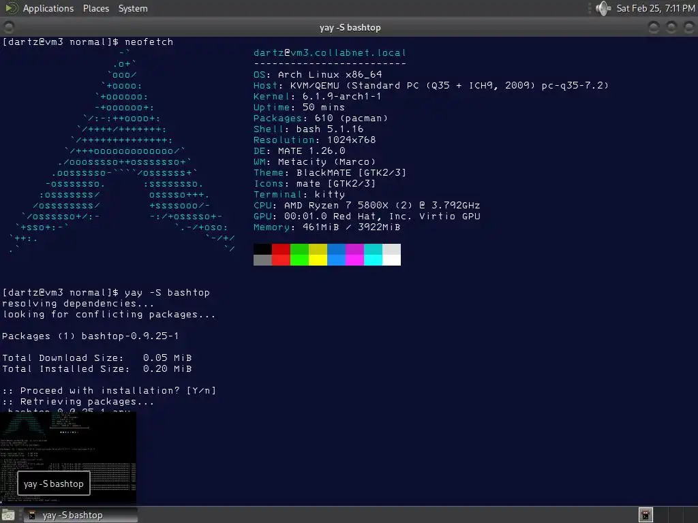Screen dimensions: 698x523
Task: Click the window title 'yay -S bashtop'
Action: click(x=350, y=27)
